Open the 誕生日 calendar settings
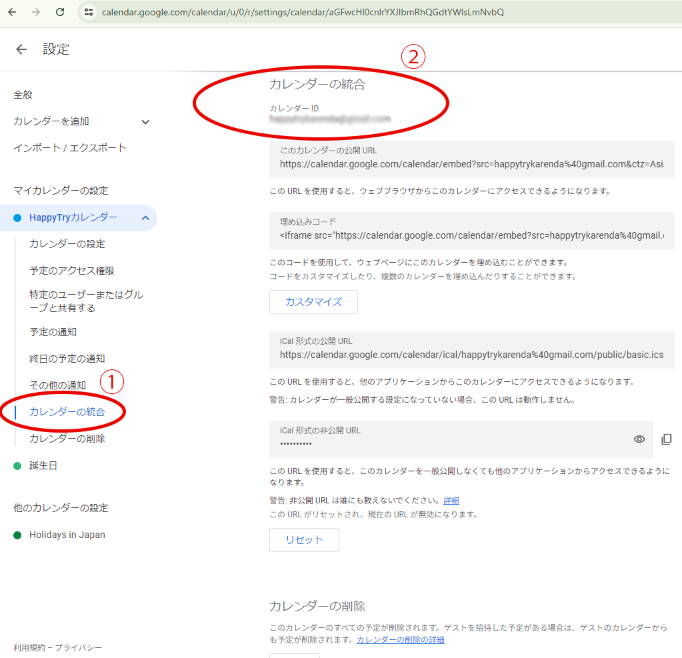 click(43, 465)
